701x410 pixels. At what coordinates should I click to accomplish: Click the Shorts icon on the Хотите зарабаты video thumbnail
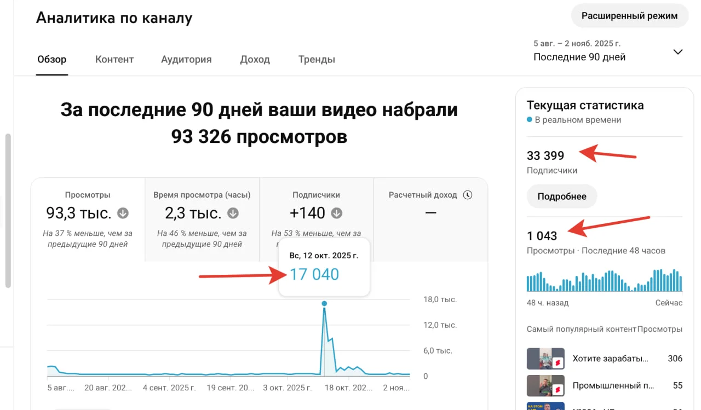pos(558,362)
